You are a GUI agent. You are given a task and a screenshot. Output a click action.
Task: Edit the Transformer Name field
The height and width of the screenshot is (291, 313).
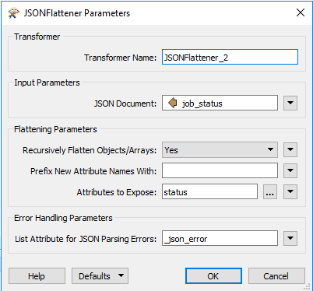pyautogui.click(x=230, y=57)
